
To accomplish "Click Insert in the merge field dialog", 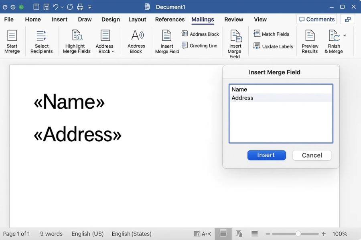I will click(266, 155).
